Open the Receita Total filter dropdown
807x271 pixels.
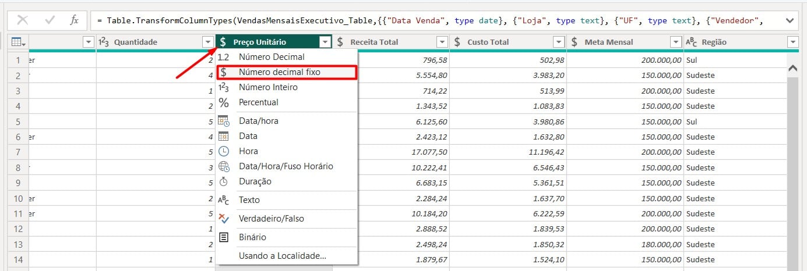click(442, 42)
